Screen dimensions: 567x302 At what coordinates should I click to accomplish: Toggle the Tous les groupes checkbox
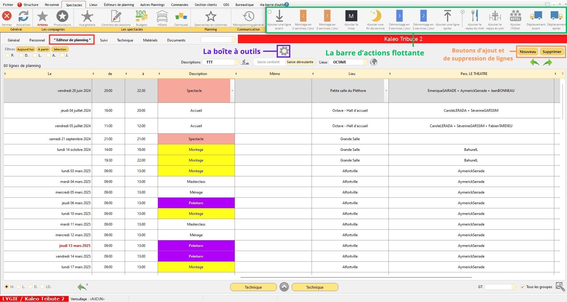click(x=522, y=287)
